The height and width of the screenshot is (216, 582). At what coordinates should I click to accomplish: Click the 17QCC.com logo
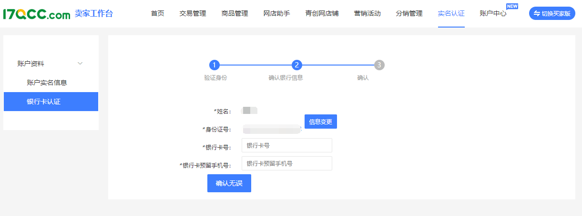[x=37, y=14]
